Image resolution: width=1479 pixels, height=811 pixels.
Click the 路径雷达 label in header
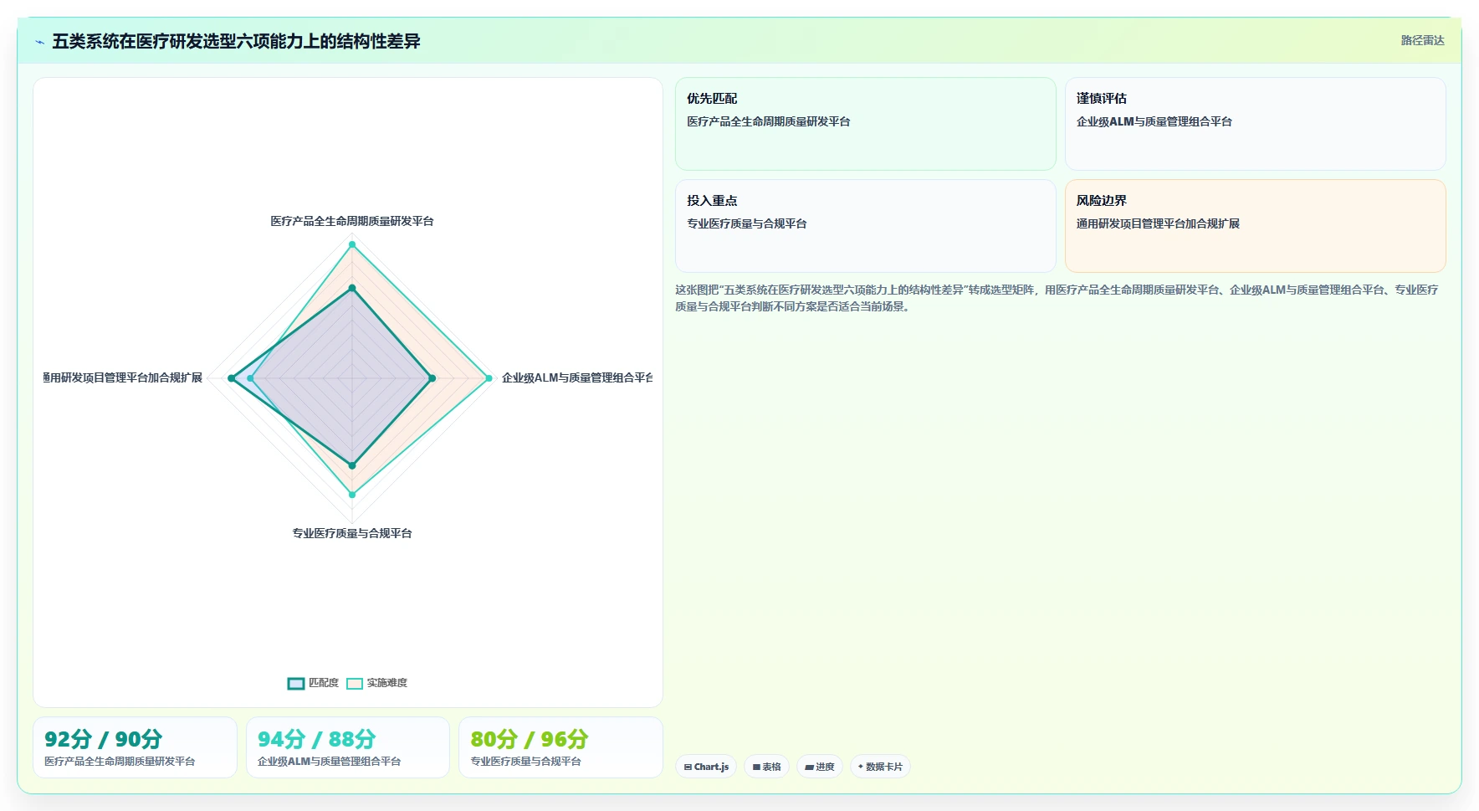click(x=1422, y=40)
